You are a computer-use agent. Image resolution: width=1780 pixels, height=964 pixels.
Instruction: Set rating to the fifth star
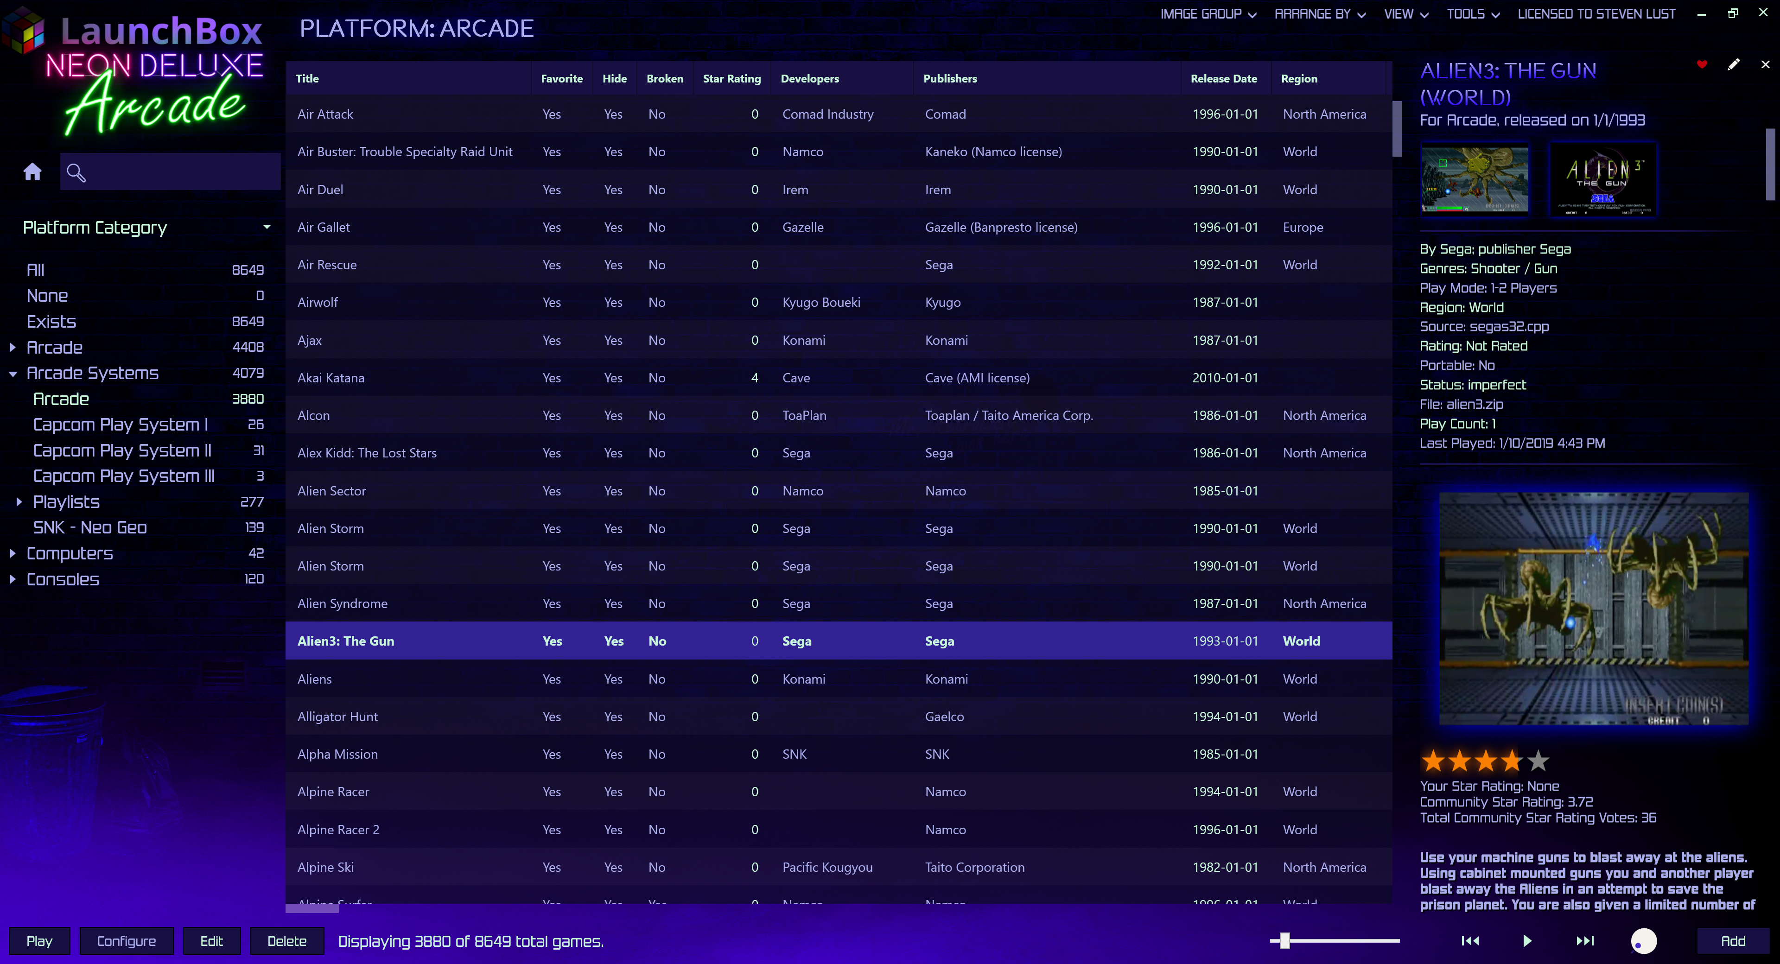1538,761
